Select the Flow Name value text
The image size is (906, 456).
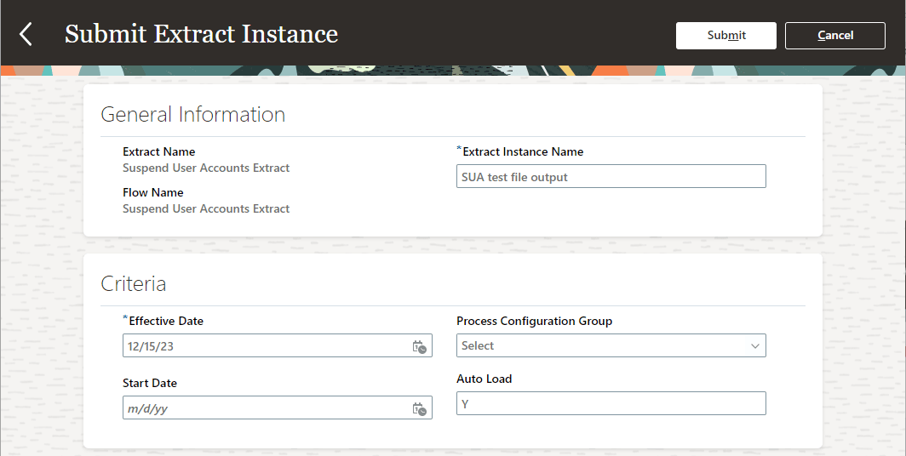(x=206, y=208)
